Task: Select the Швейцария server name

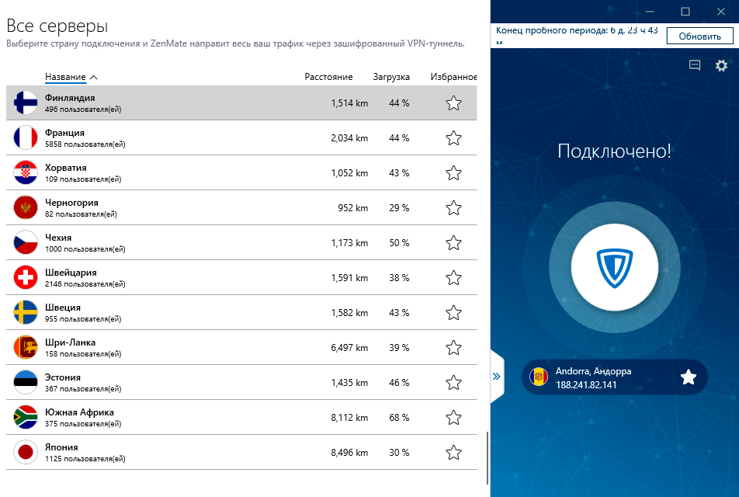Action: 71,272
